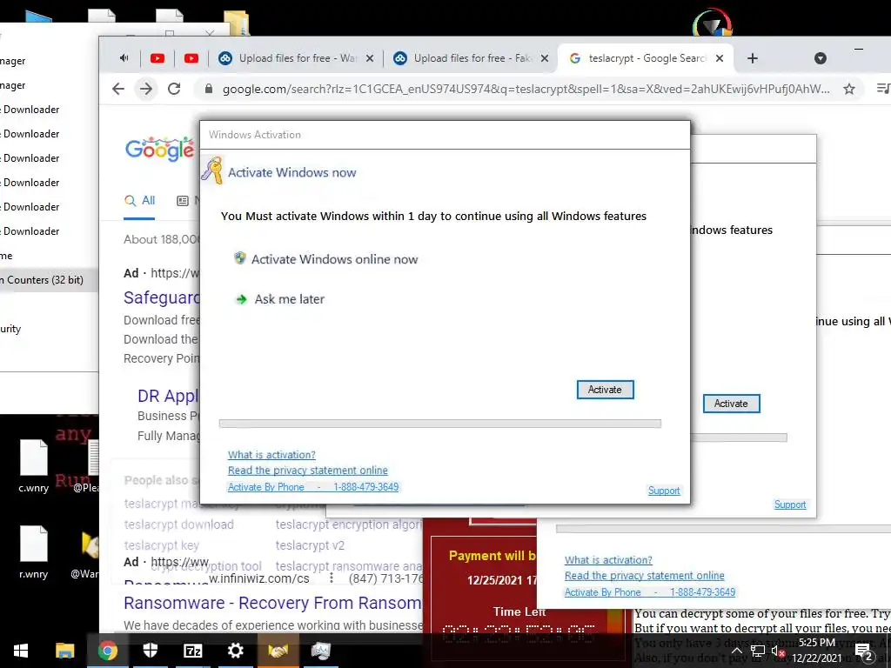Open the notification center icon
891x668 pixels.
(864, 652)
